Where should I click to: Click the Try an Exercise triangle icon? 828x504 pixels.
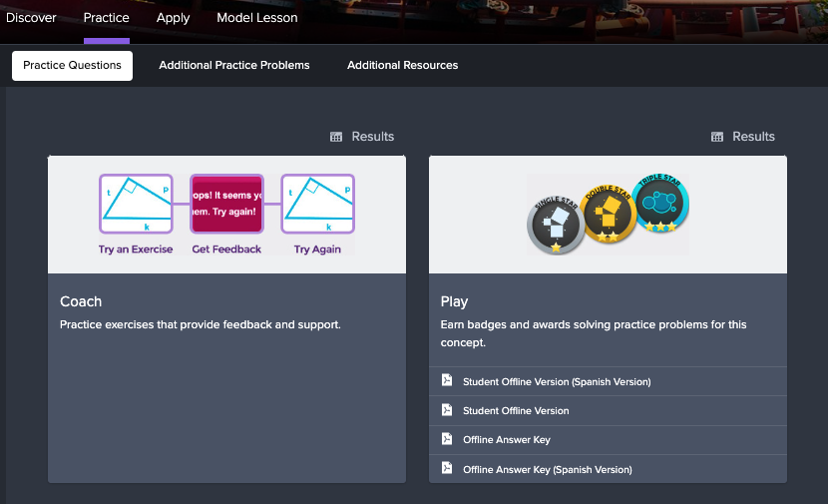click(136, 205)
